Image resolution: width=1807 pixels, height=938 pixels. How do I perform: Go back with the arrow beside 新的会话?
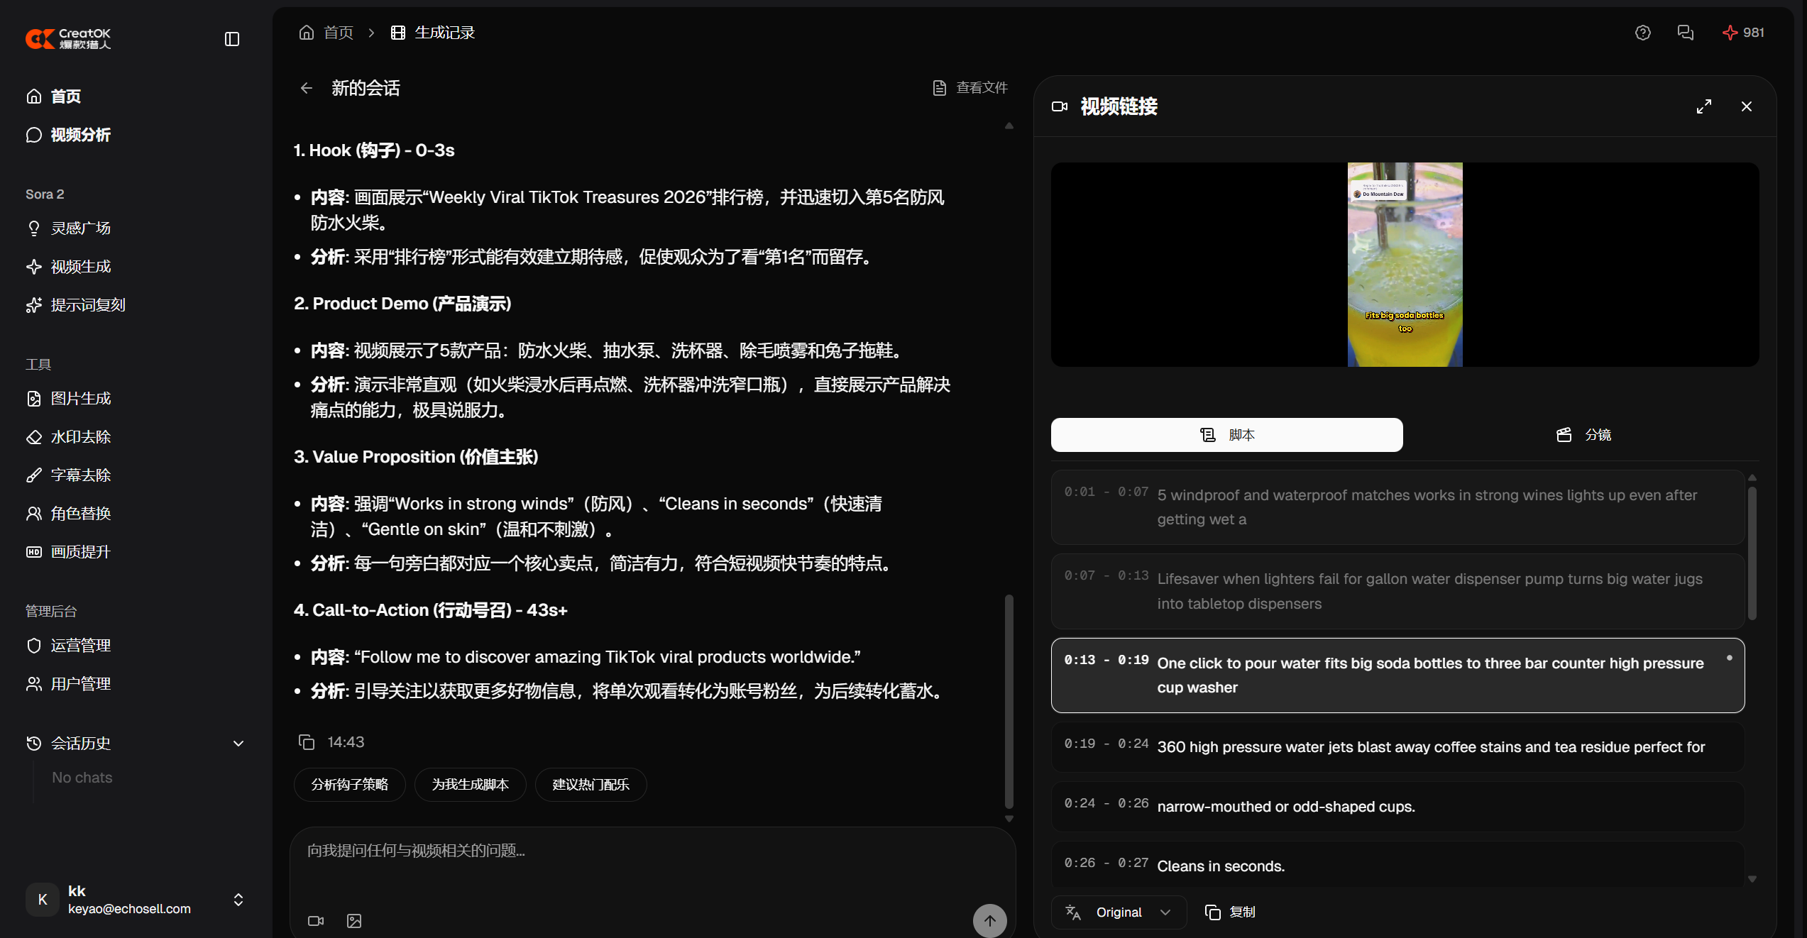(x=307, y=88)
